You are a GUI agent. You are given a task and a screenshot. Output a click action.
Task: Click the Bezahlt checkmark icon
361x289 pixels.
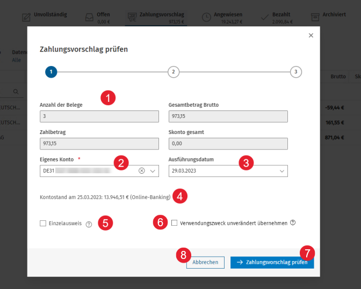point(265,17)
